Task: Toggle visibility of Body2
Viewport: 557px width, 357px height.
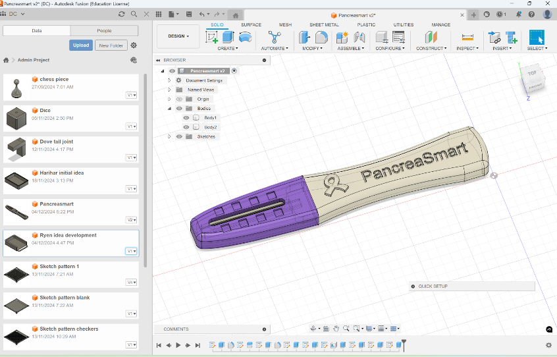Action: (186, 127)
